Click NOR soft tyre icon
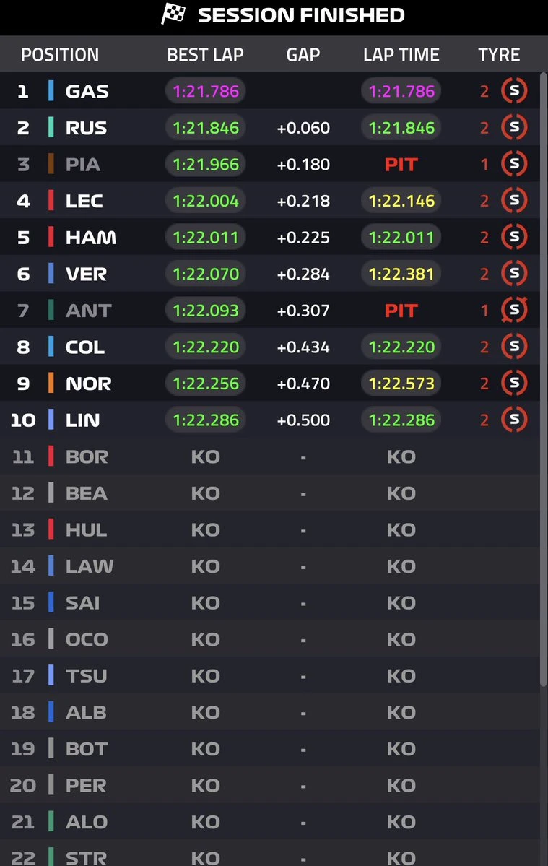Viewport: 548px width, 866px height. point(514,383)
